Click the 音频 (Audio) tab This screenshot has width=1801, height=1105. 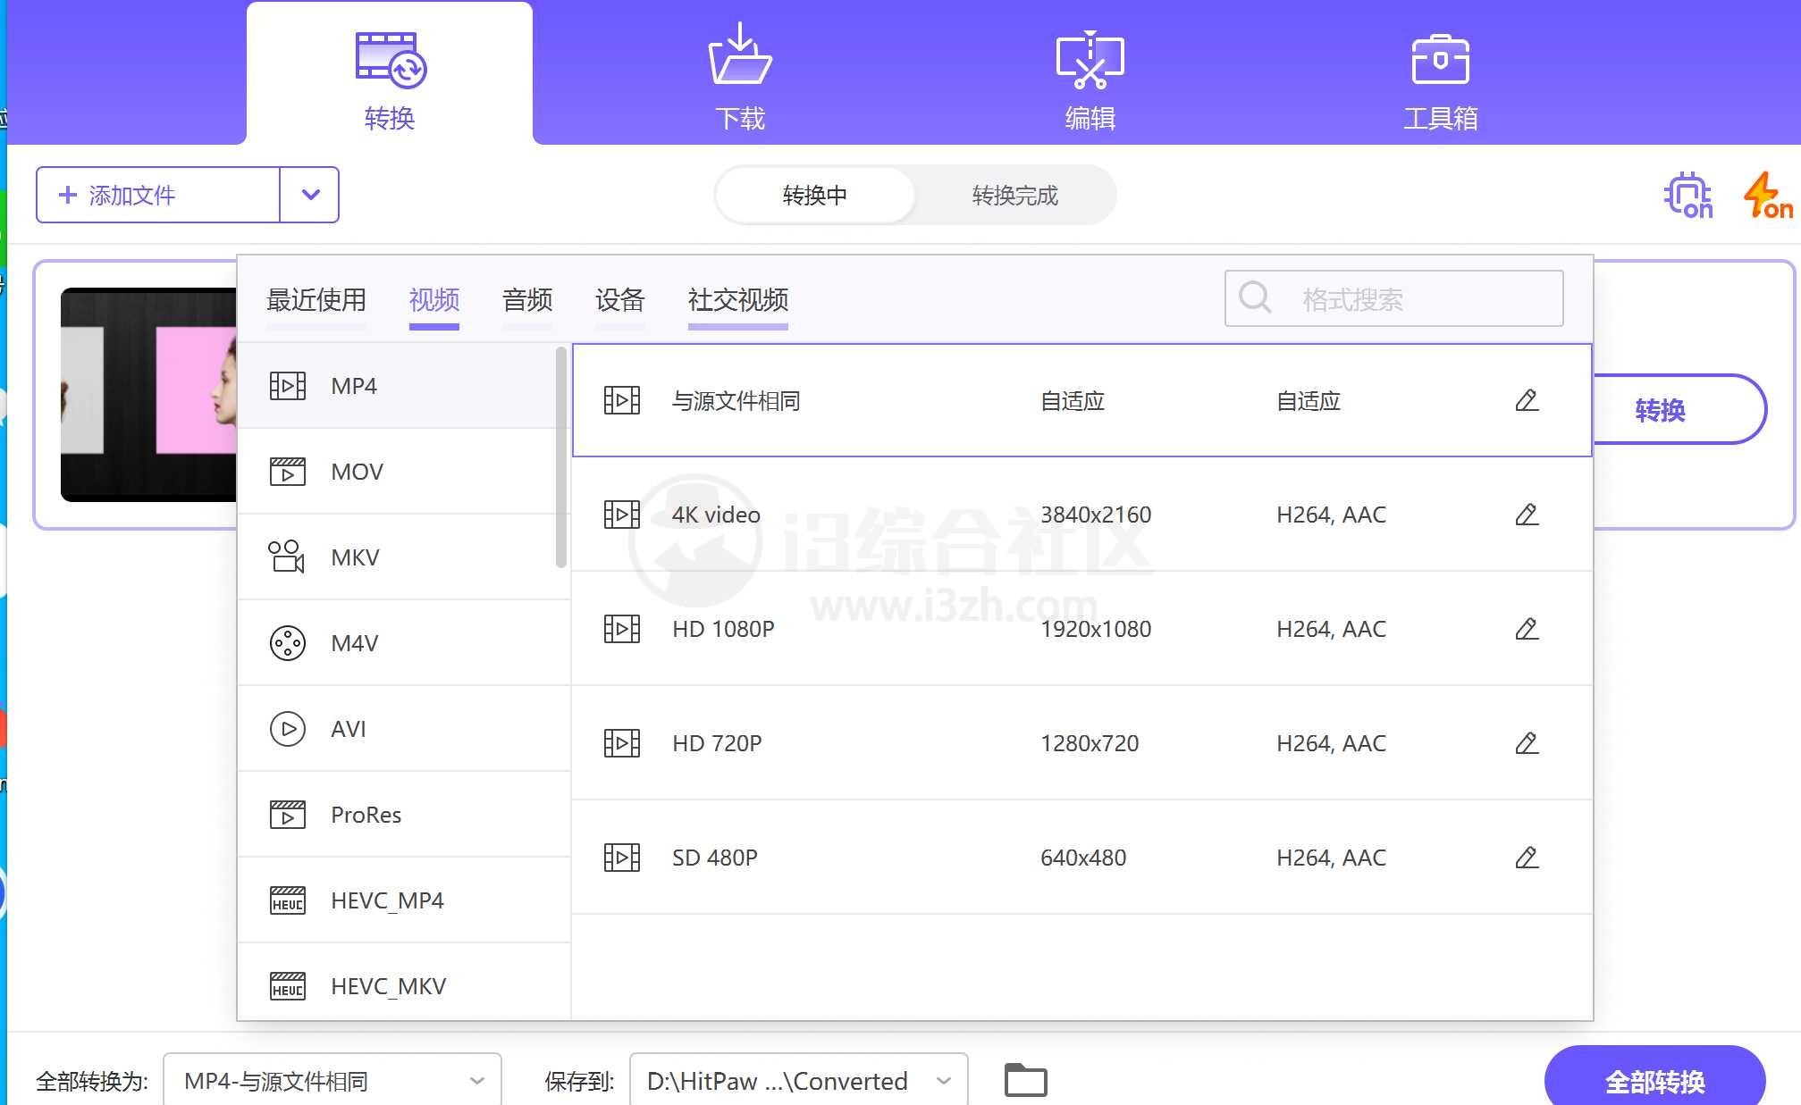(x=526, y=301)
